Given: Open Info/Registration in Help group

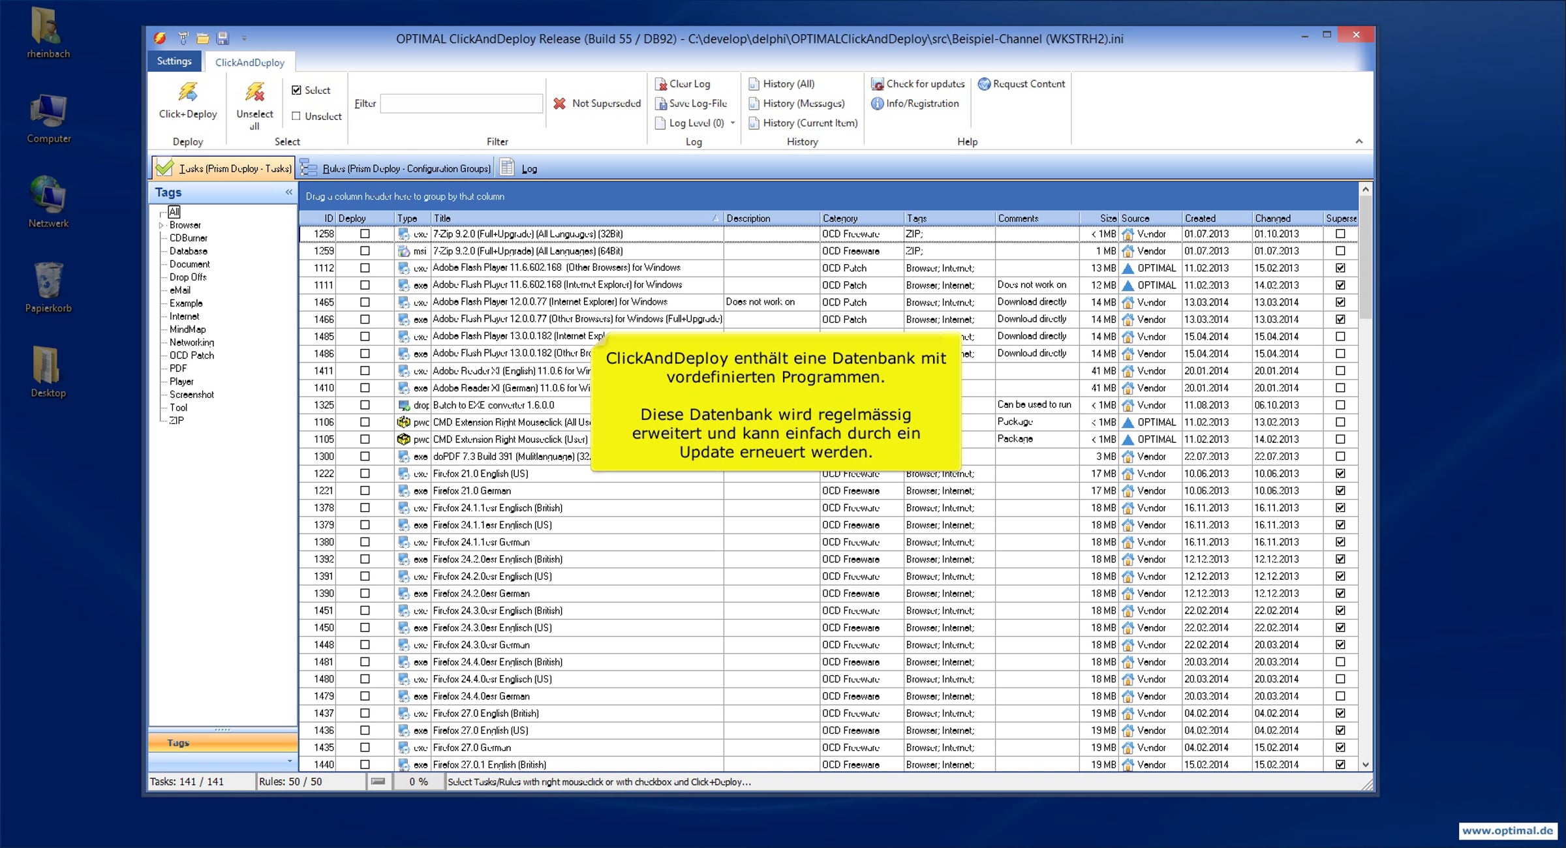Looking at the screenshot, I should [915, 103].
